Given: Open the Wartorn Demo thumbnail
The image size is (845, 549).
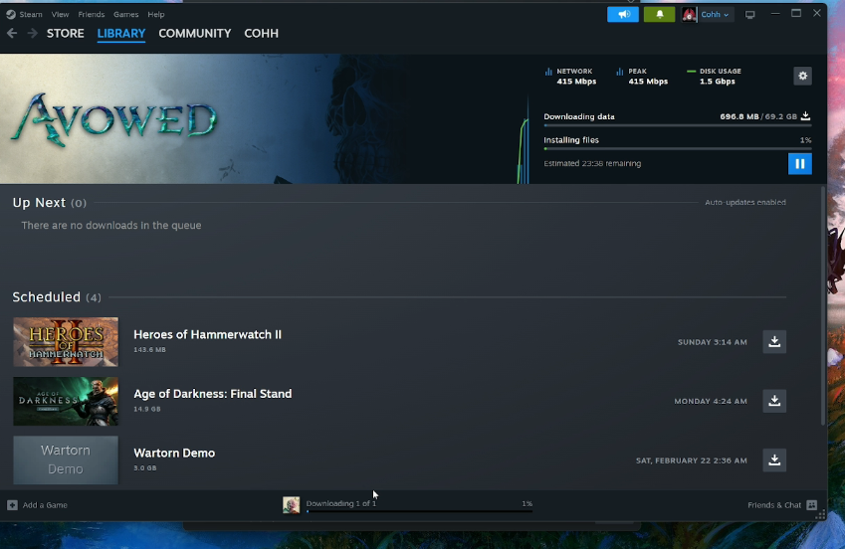Looking at the screenshot, I should [66, 460].
